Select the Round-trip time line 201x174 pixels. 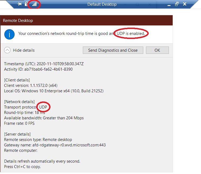pos(25,113)
